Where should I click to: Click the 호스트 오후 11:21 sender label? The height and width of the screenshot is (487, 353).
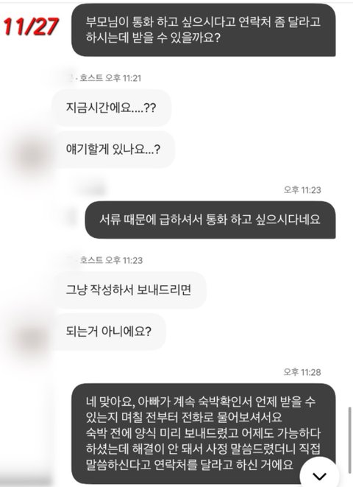(110, 78)
